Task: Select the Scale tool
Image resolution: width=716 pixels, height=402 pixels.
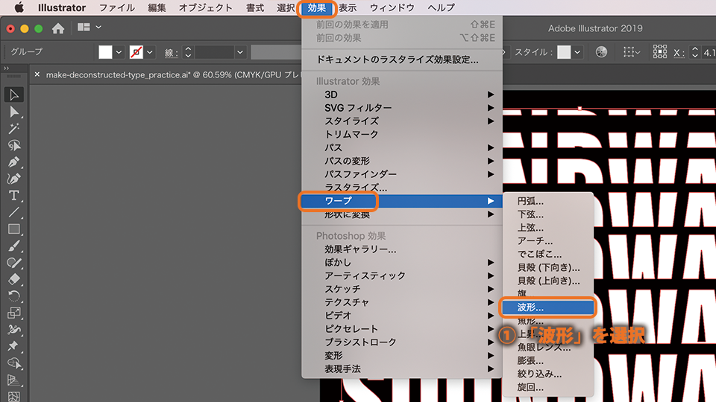Action: click(13, 313)
